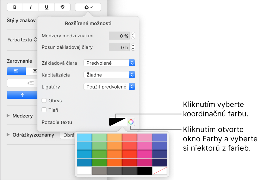Expand the Medzery section
The image size is (259, 180).
point(8,116)
